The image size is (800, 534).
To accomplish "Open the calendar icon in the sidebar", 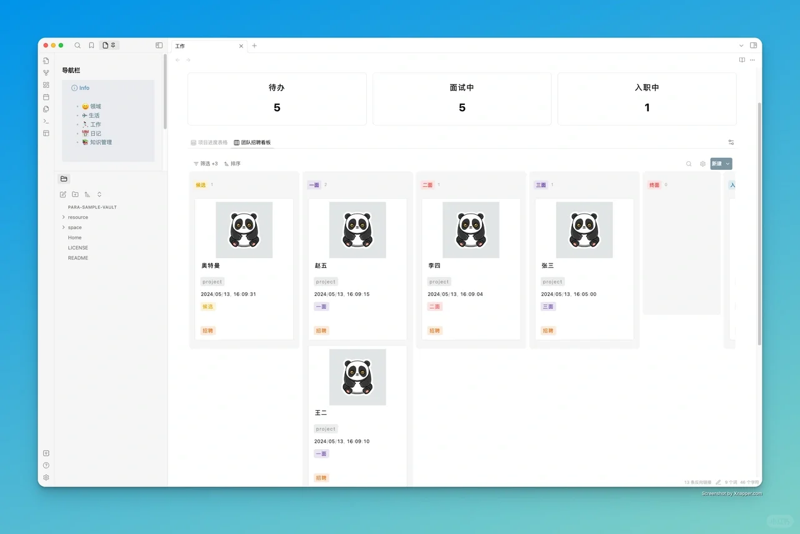I will tap(46, 97).
